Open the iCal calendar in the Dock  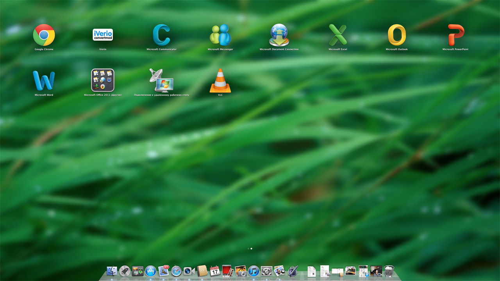point(215,271)
